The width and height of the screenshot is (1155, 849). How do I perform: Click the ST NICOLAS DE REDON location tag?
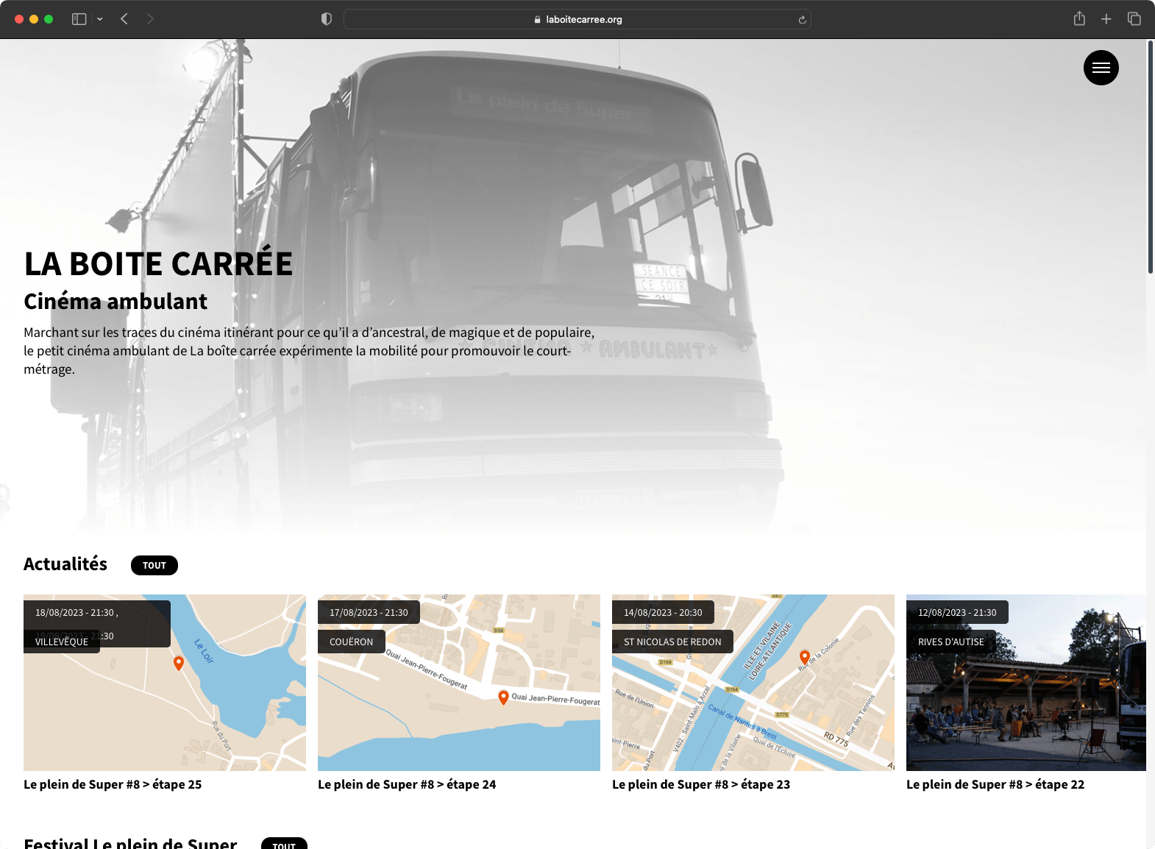(672, 642)
